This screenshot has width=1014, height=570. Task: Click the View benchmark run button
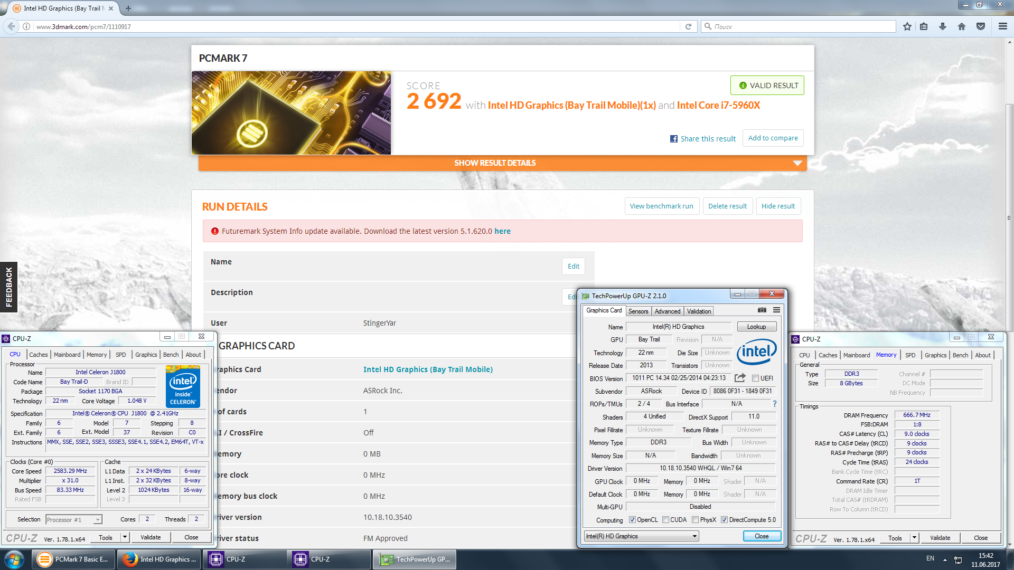[x=662, y=206]
